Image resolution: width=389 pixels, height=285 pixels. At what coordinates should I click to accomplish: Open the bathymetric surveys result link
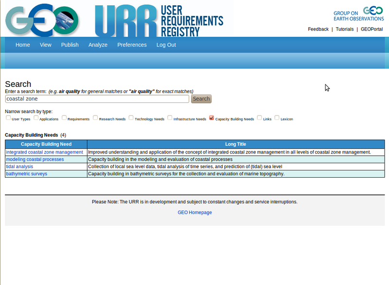[26, 174]
